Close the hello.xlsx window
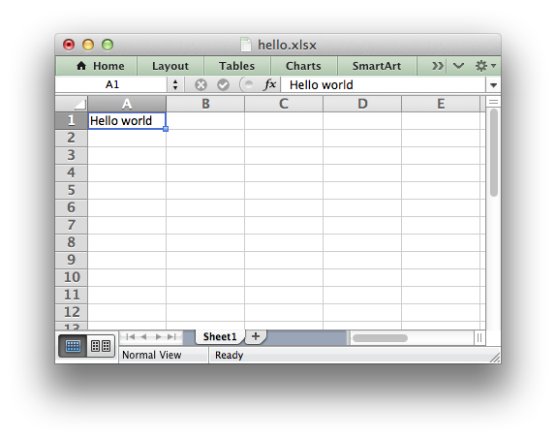Viewport: 556px width, 440px height. (69, 45)
